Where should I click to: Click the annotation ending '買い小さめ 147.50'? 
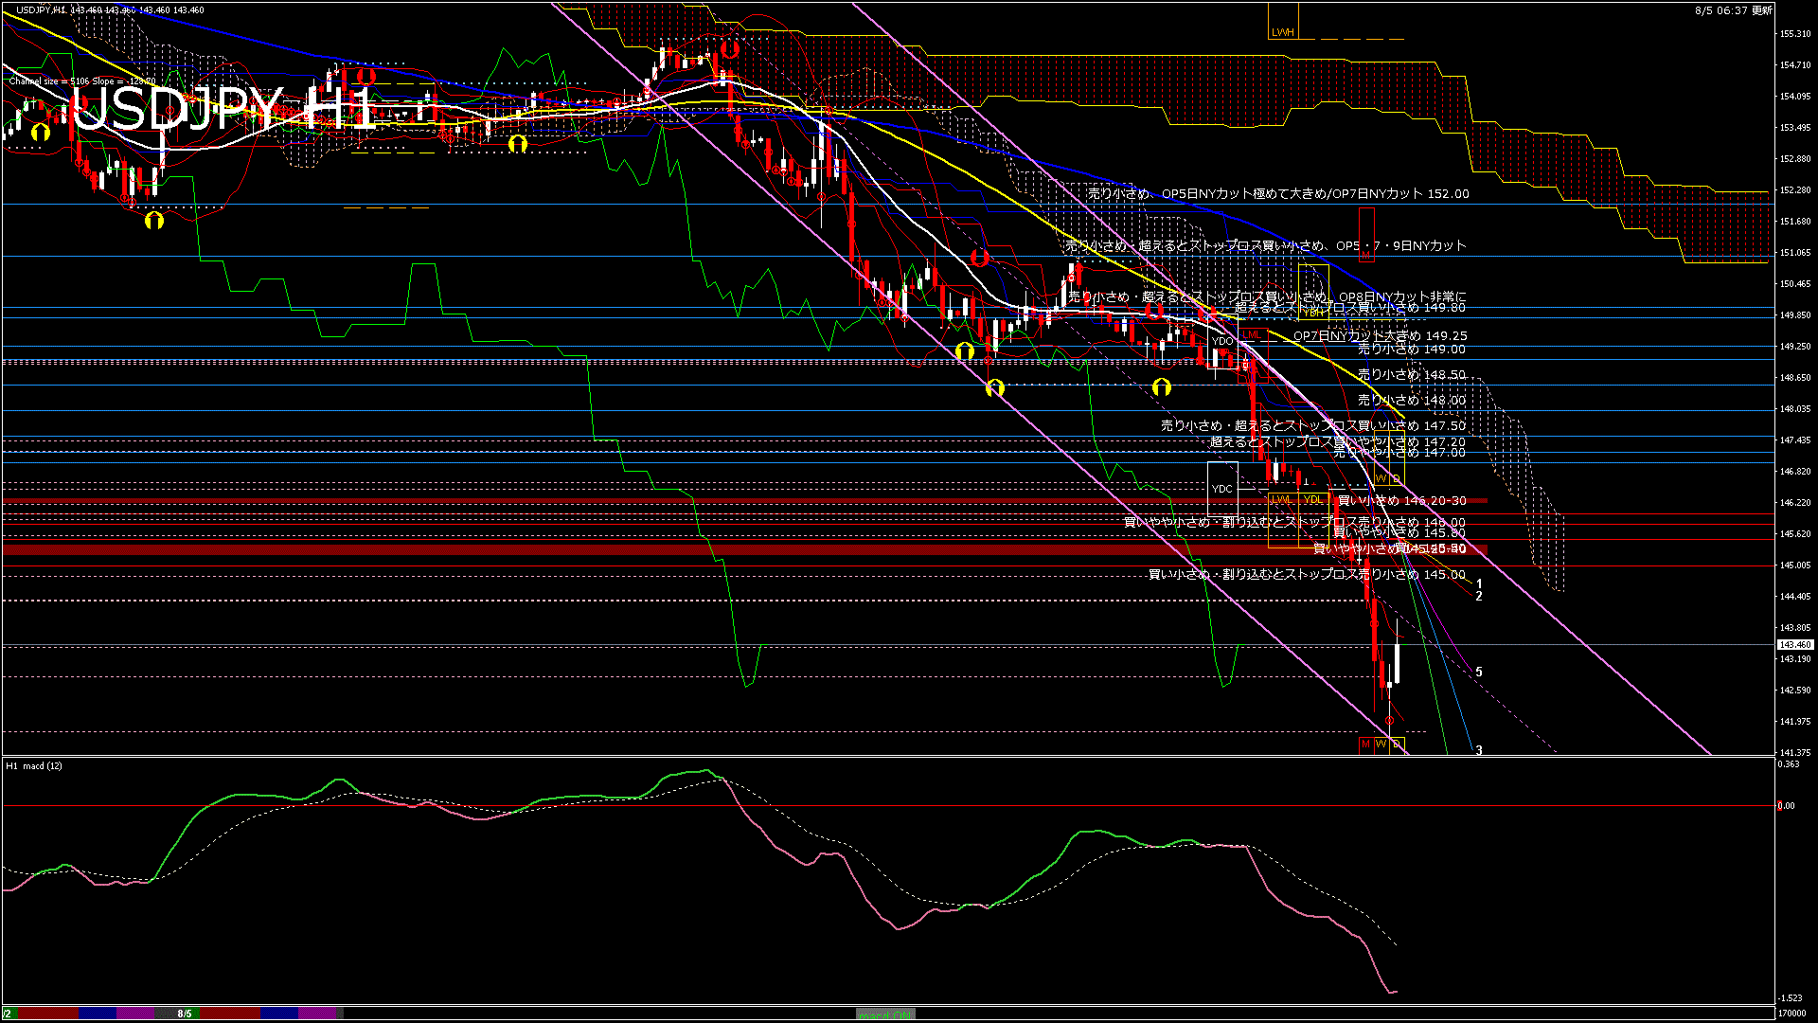[1313, 425]
